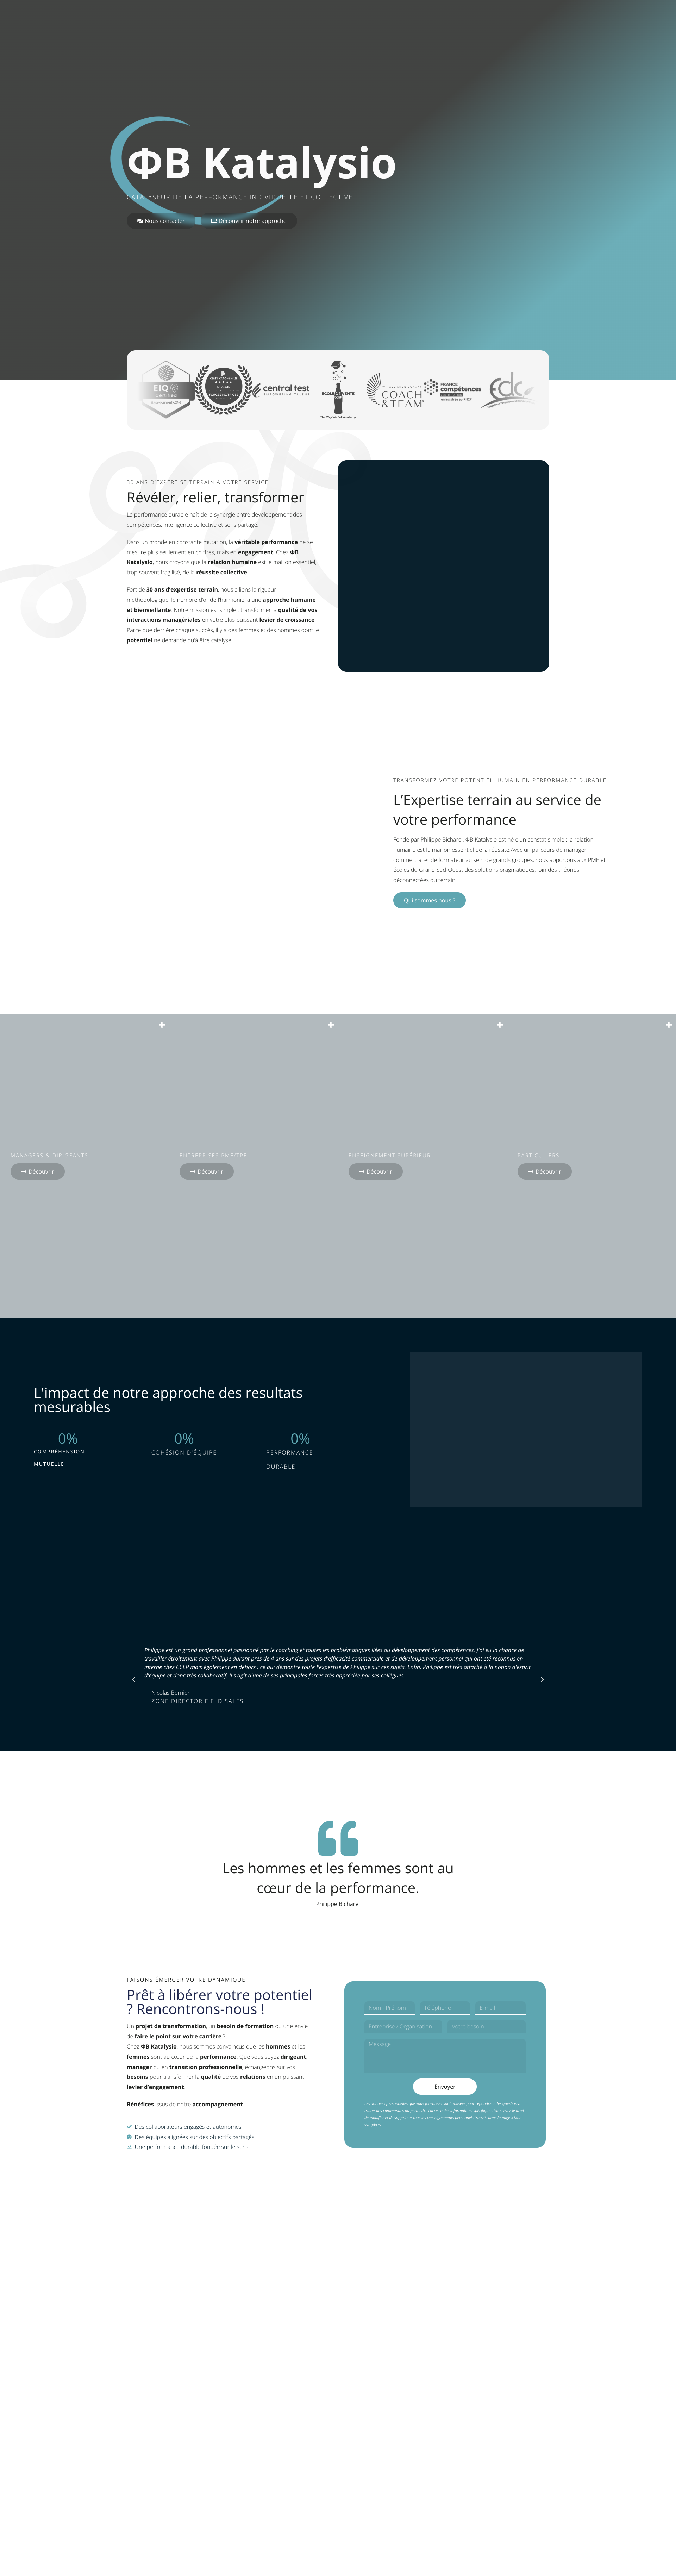The image size is (676, 2576).
Task: Click the Nicolas Bernier testimonial author name
Action: pyautogui.click(x=170, y=1693)
